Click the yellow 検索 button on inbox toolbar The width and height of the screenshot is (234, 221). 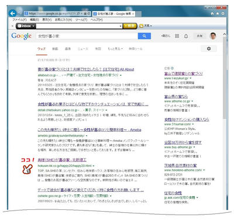pyautogui.click(x=130, y=26)
